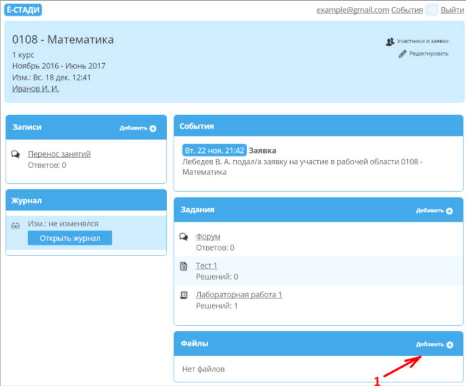This screenshot has width=466, height=386.
Task: Click Редактировать to edit the workspace
Action: coord(428,53)
